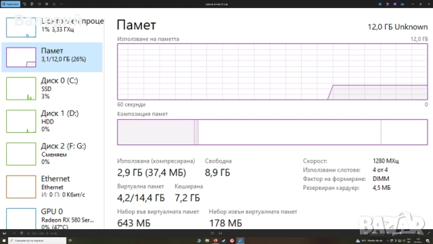This screenshot has width=433, height=244.
Task: Click the 178 МБ value
Action: pos(225,223)
